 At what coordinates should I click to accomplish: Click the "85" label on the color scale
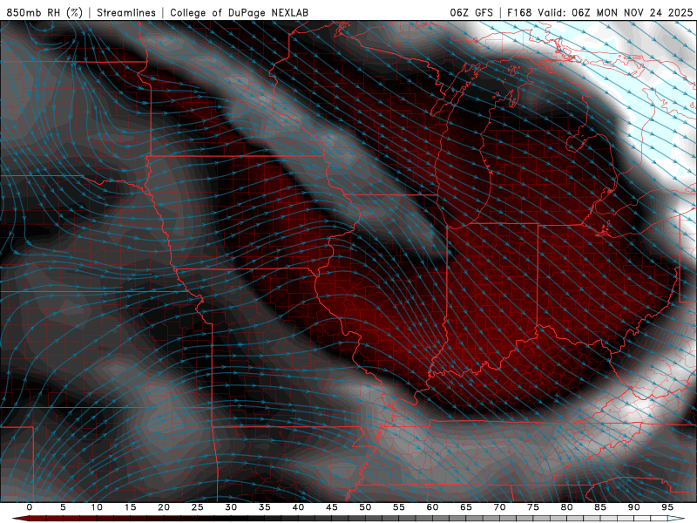pos(600,507)
